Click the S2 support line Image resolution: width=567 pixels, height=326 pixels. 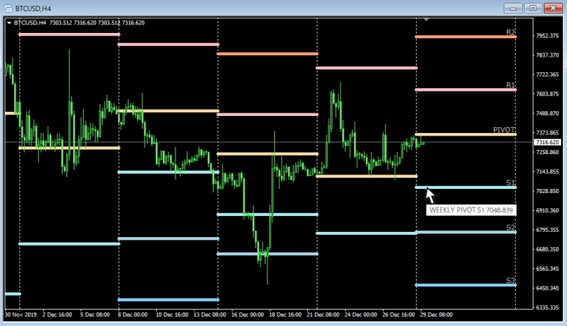pos(465,232)
